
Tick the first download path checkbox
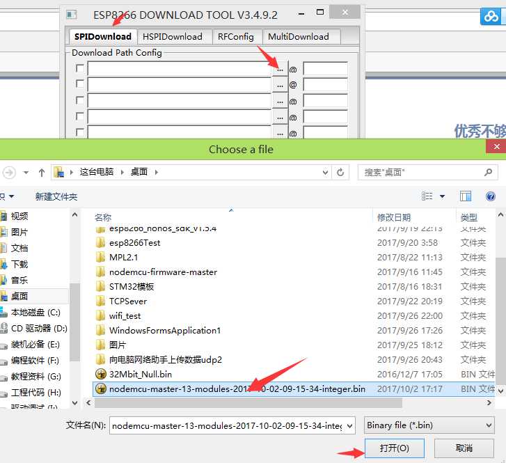(x=80, y=68)
